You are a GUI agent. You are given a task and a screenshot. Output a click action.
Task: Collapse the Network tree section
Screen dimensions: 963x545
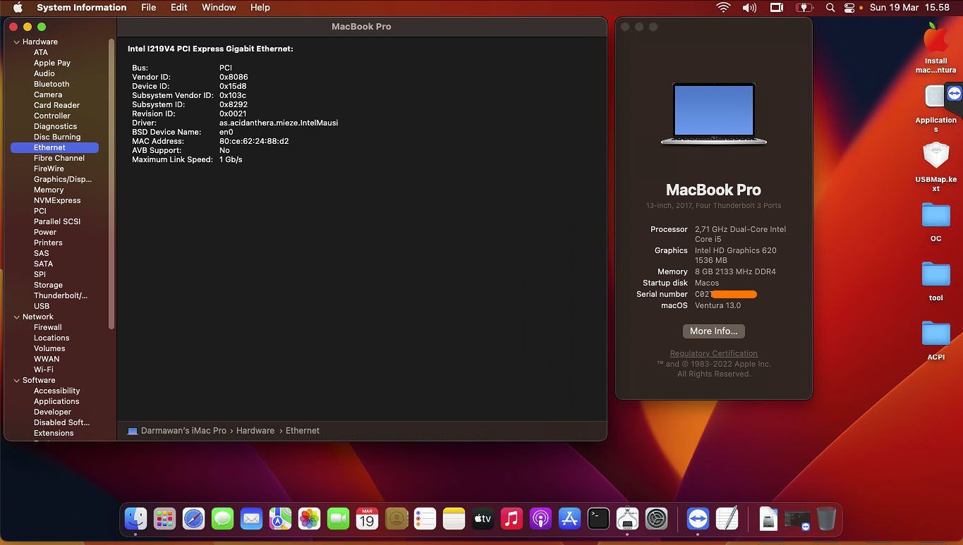point(17,317)
